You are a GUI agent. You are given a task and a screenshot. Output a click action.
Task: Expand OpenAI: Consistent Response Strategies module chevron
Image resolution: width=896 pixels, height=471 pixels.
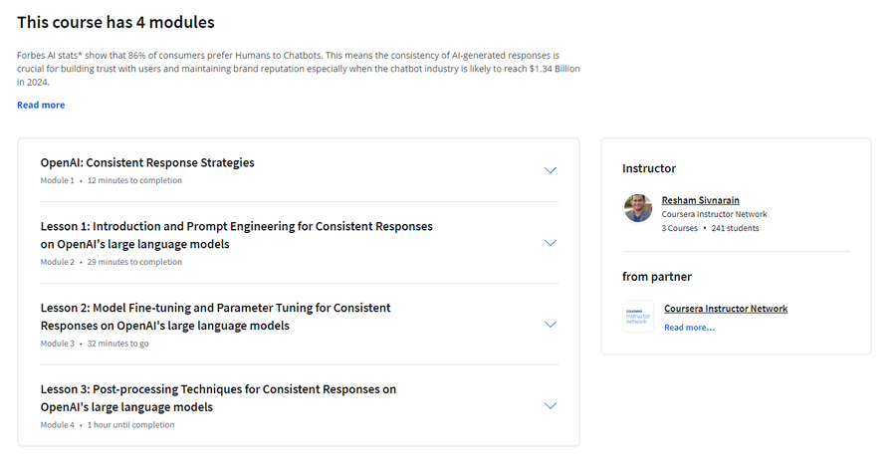point(551,170)
